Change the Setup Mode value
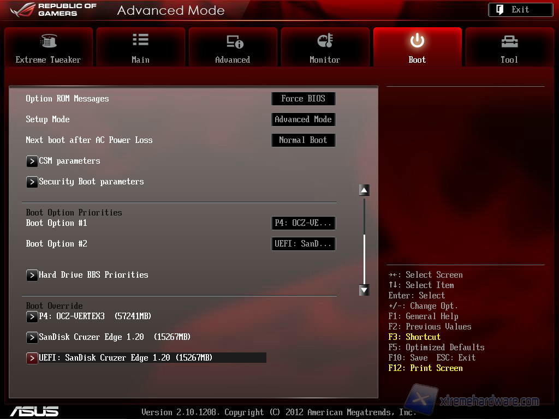 click(x=303, y=119)
